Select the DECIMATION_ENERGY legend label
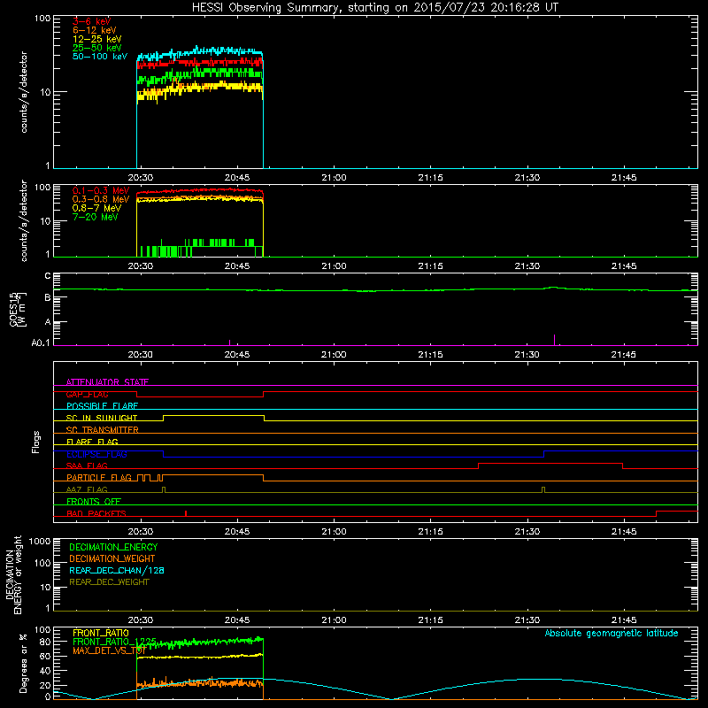The image size is (708, 708). (113, 547)
